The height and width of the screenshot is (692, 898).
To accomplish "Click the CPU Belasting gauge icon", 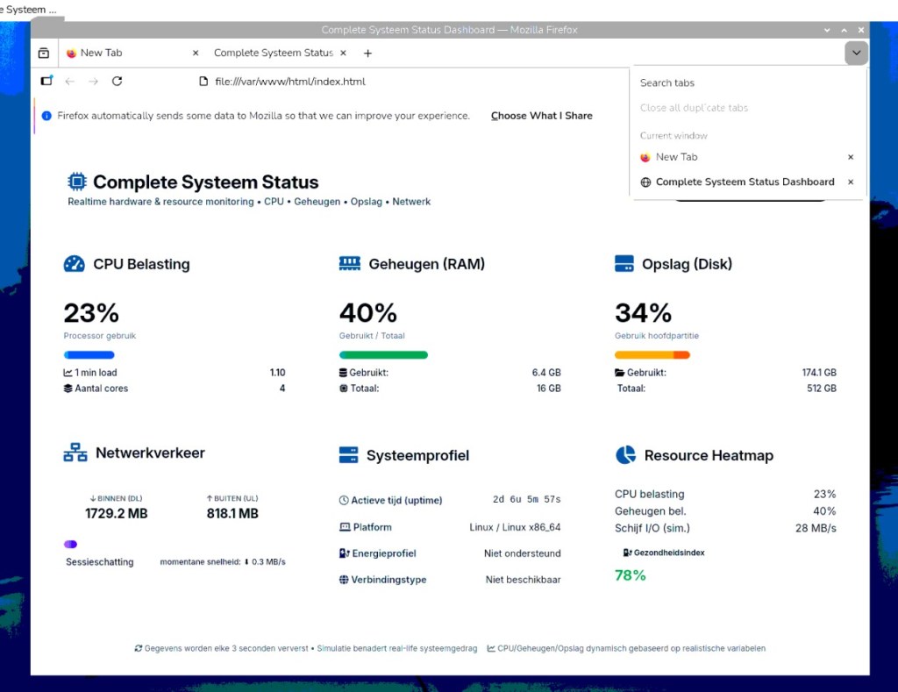I will point(75,264).
